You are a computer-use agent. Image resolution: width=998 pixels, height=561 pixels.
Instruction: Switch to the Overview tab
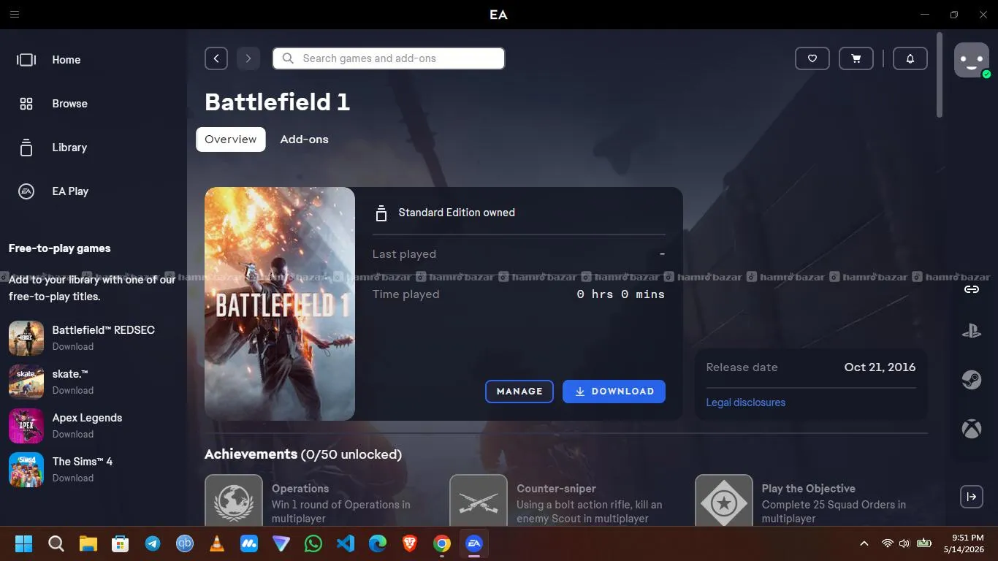pyautogui.click(x=231, y=140)
